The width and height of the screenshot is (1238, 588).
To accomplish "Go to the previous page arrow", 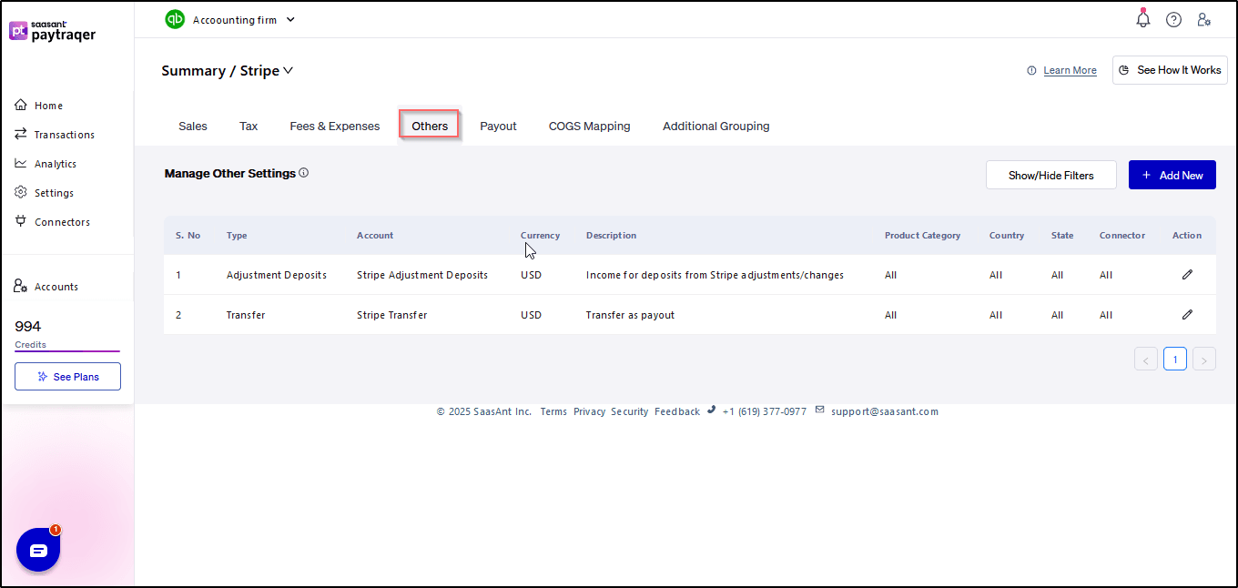I will (1146, 360).
